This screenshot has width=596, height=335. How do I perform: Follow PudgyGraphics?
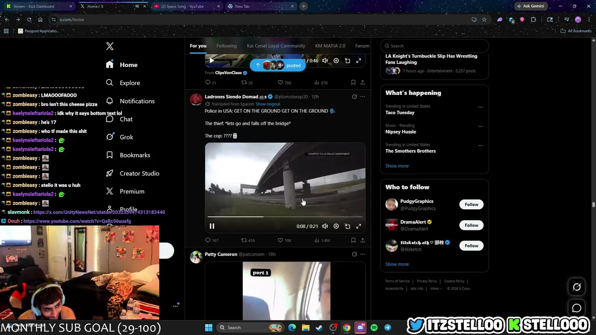point(471,204)
